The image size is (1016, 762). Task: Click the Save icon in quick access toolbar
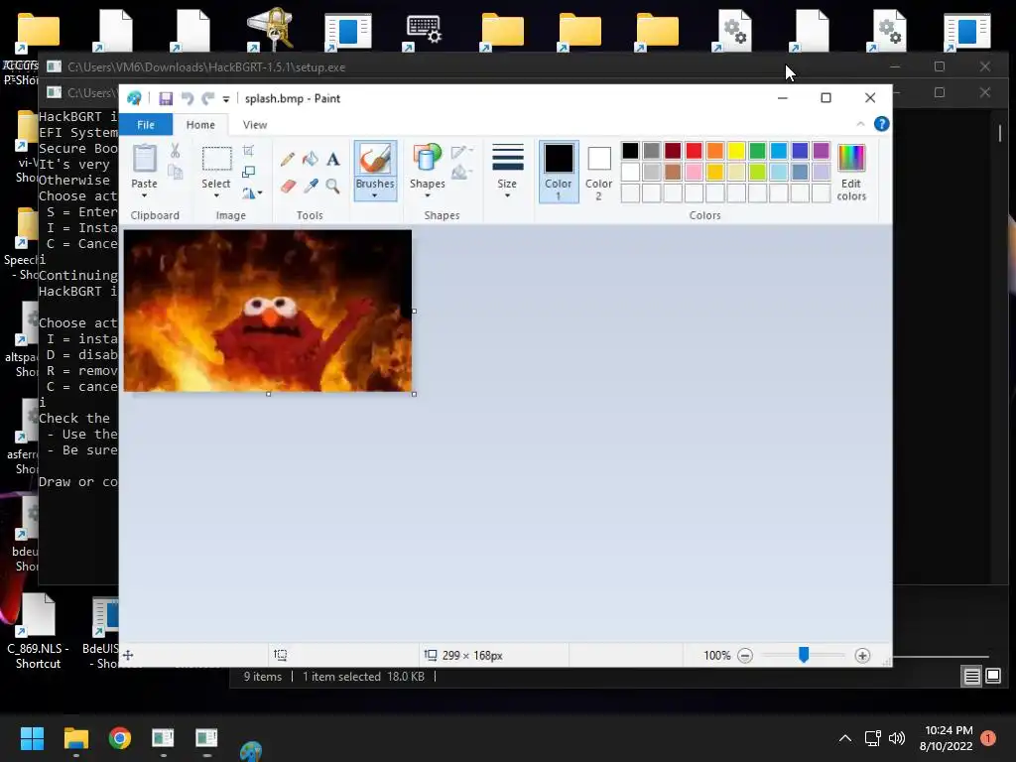click(166, 98)
